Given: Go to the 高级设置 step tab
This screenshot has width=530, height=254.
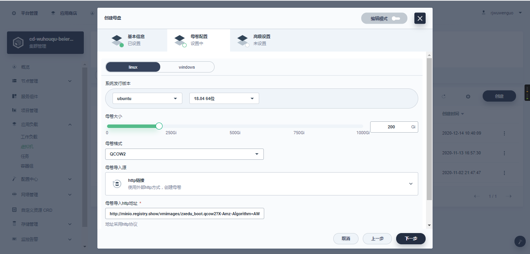Looking at the screenshot, I should [x=262, y=40].
